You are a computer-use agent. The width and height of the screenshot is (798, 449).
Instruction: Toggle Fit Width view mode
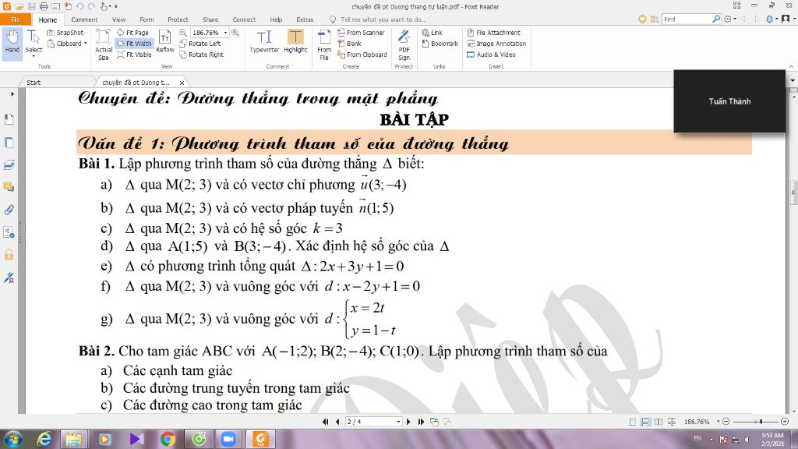pyautogui.click(x=134, y=44)
